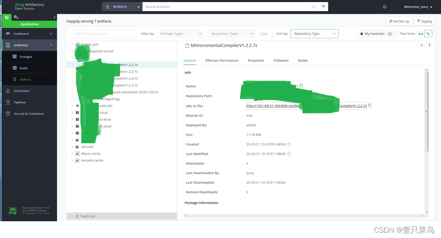Click the Artifactory sidebar icon

tap(8, 45)
